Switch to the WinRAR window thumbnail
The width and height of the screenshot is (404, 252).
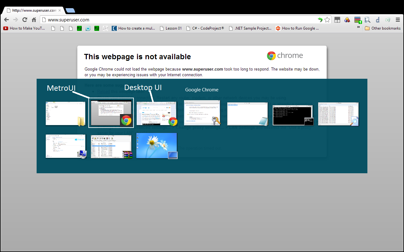[111, 146]
